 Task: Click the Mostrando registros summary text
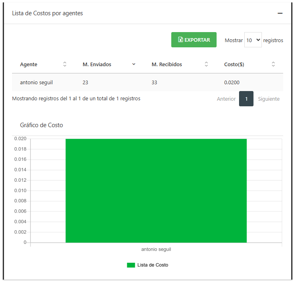[x=76, y=99]
